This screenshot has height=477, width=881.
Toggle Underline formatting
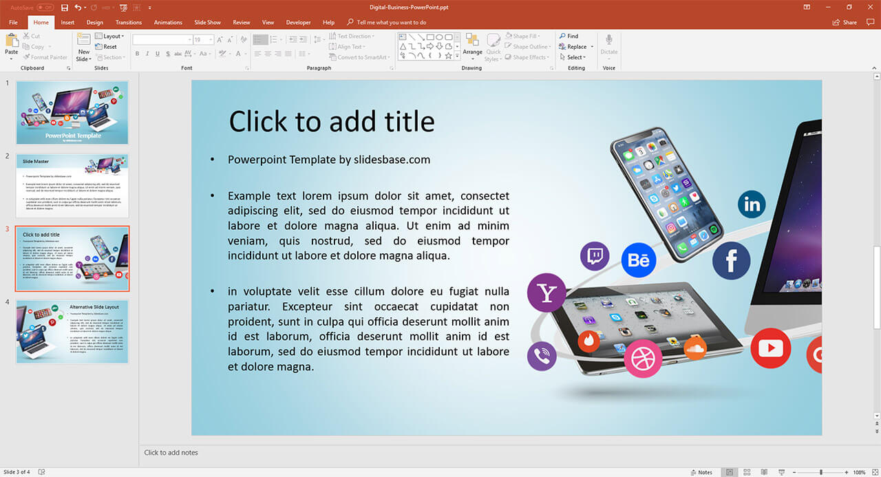157,54
